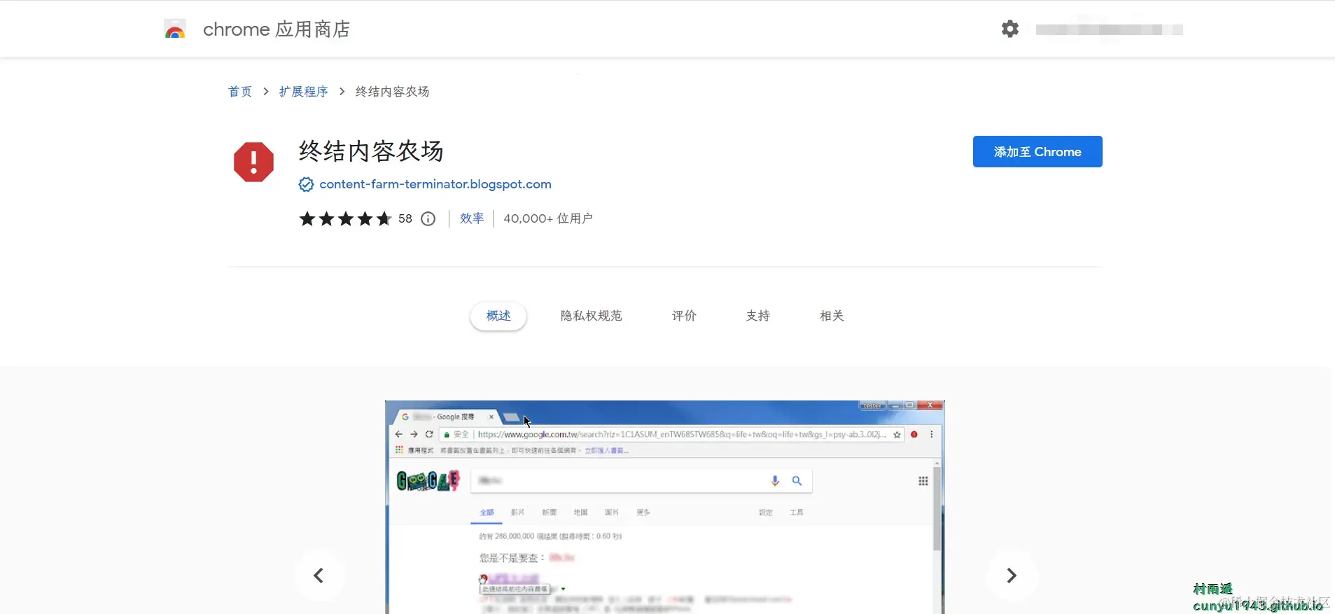Click the verified publisher badge icon
Screen dimensions: 1335x614
306,184
